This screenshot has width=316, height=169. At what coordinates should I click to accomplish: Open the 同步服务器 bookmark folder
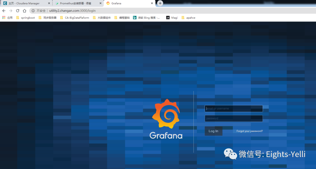[48, 18]
